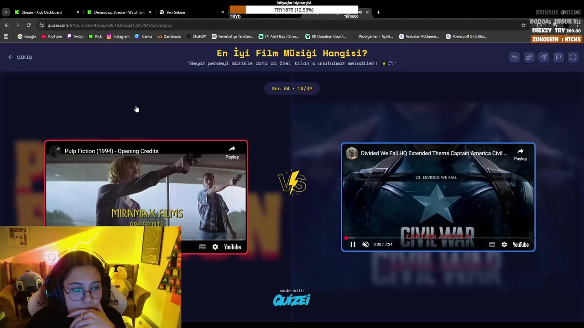The image size is (584, 328).
Task: Open the Alert Box / Streamlabs bookmark
Action: pyautogui.click(x=279, y=36)
